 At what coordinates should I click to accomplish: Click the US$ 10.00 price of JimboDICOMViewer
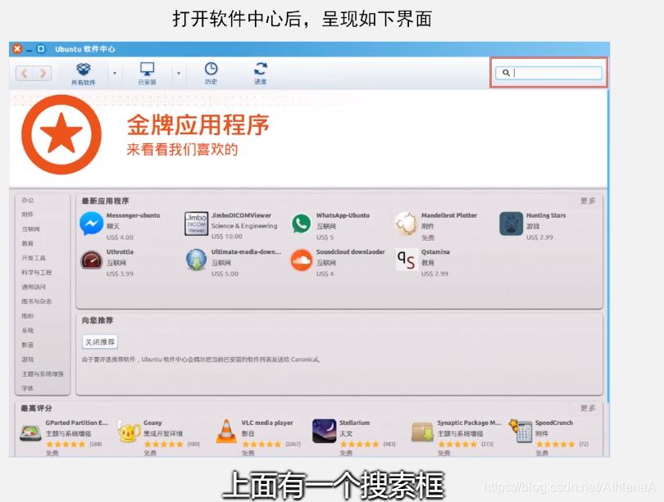tap(227, 237)
